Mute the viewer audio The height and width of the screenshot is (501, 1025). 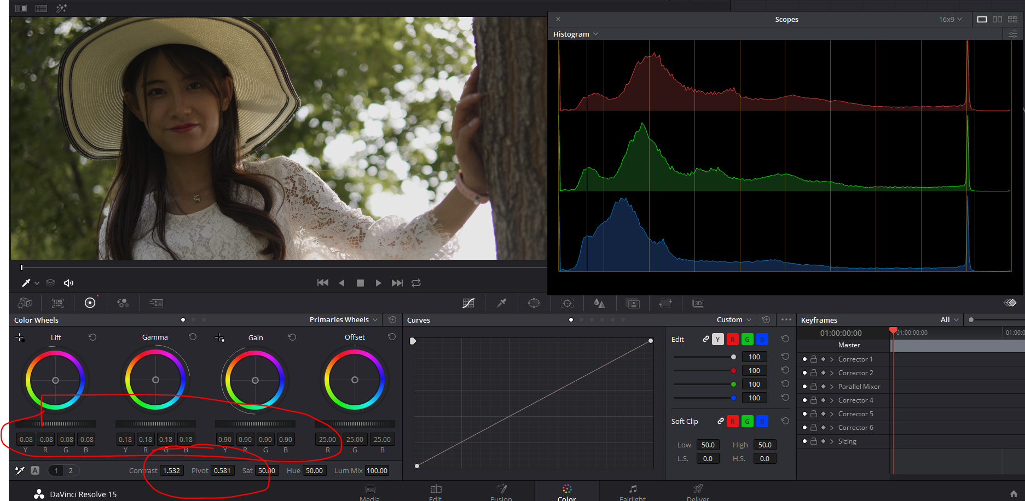(x=68, y=283)
